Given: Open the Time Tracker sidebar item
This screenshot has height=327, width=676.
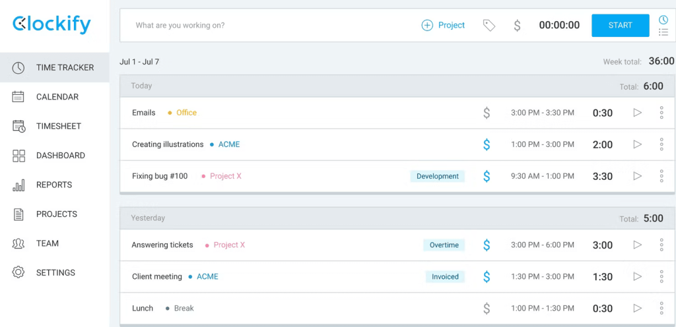Looking at the screenshot, I should tap(54, 67).
